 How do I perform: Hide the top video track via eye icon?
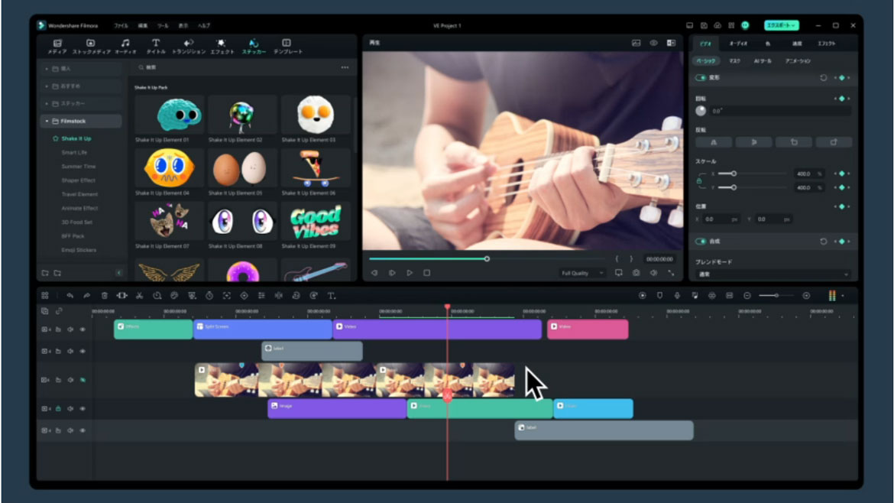coord(83,329)
